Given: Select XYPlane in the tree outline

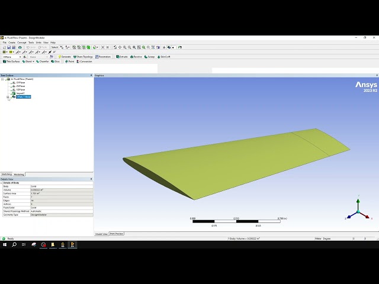Looking at the screenshot, I should [21, 83].
